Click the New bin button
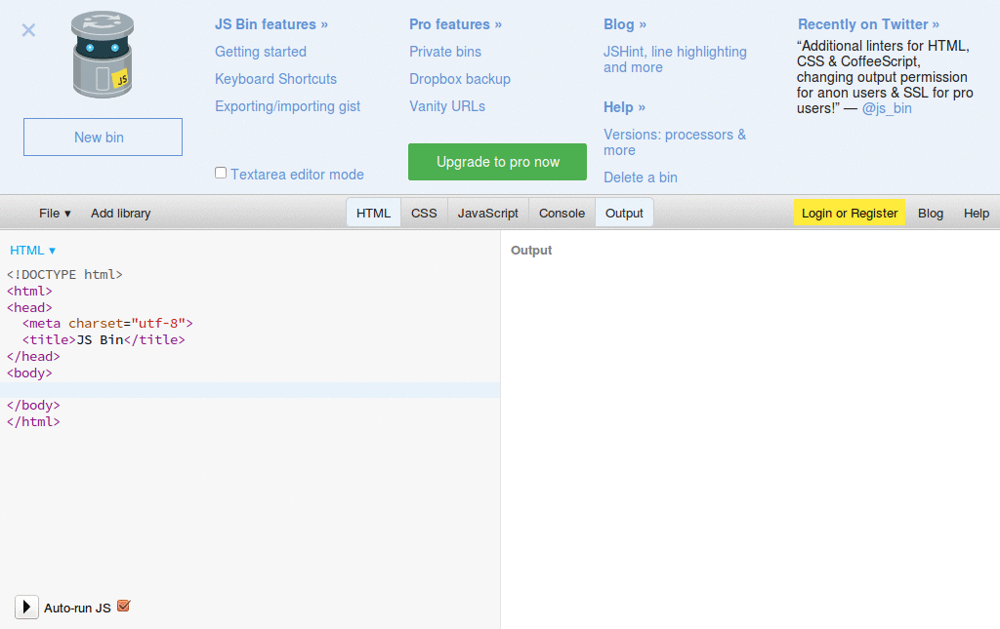The height and width of the screenshot is (629, 1000). coord(103,137)
